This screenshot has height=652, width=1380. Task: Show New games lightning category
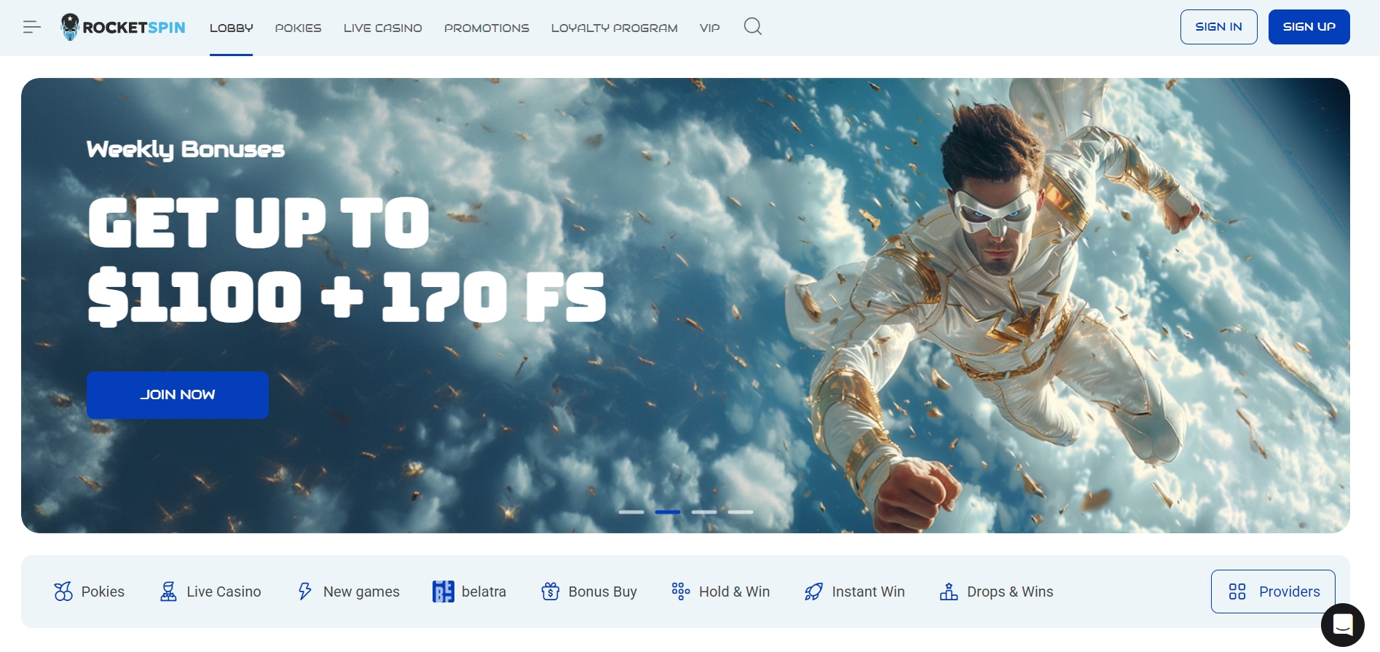pos(349,592)
